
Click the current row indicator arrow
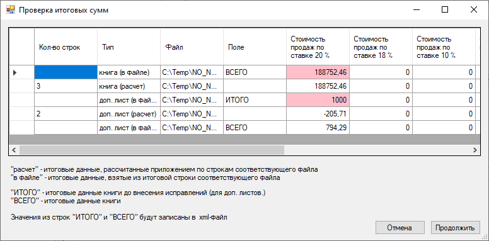pyautogui.click(x=14, y=73)
